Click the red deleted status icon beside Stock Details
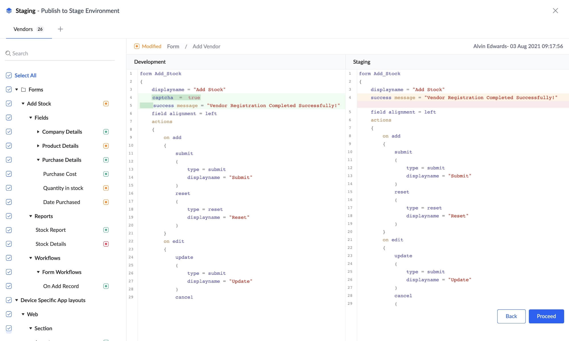 [x=106, y=244]
